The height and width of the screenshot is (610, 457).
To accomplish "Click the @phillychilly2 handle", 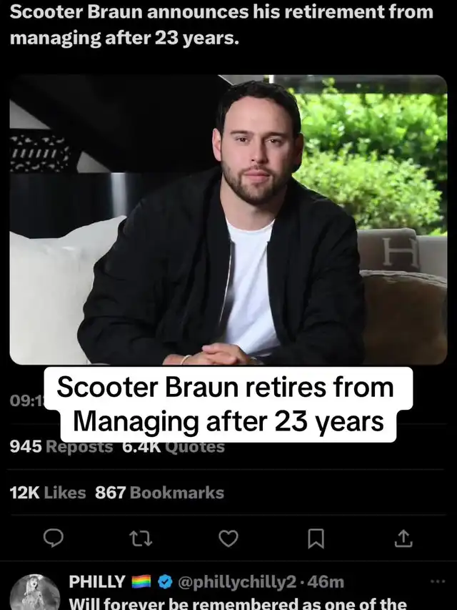I will (237, 582).
